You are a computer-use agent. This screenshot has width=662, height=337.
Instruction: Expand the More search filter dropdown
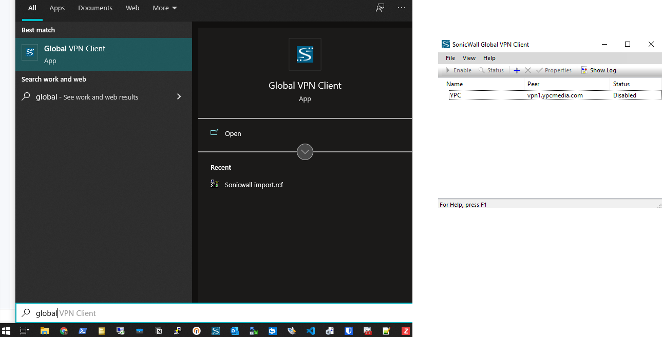coord(164,8)
